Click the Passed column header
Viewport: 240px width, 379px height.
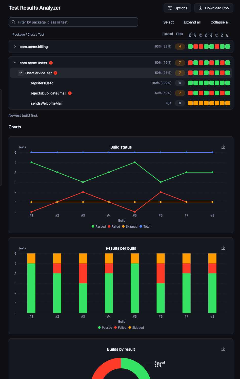click(168, 34)
